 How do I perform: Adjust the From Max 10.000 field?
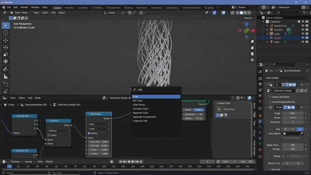pyautogui.click(x=99, y=146)
